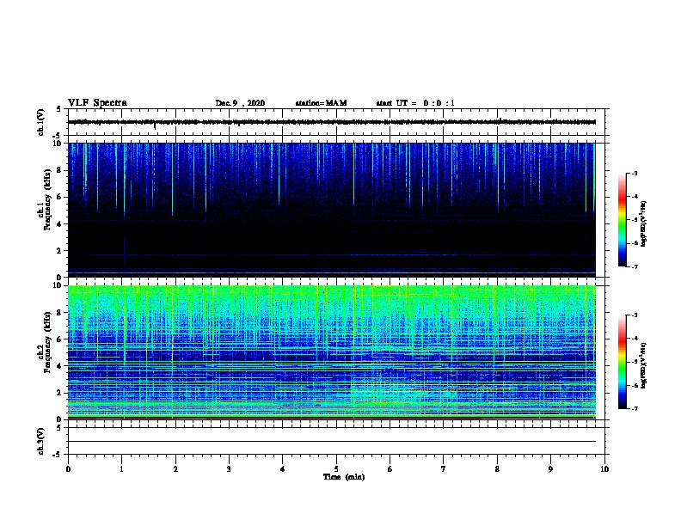Click the "station=MAM" label
The width and height of the screenshot is (681, 526).
pos(321,103)
